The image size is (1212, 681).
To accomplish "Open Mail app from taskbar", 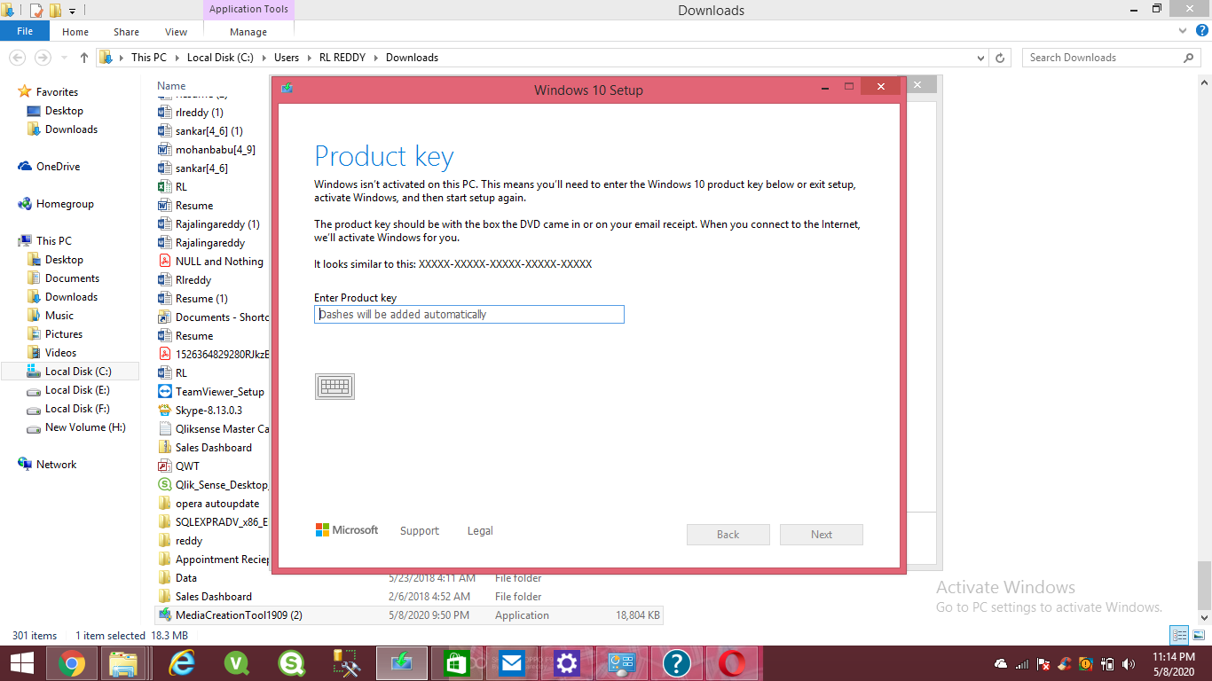I will point(512,663).
